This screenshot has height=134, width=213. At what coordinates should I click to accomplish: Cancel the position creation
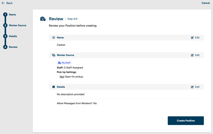coord(205,3)
